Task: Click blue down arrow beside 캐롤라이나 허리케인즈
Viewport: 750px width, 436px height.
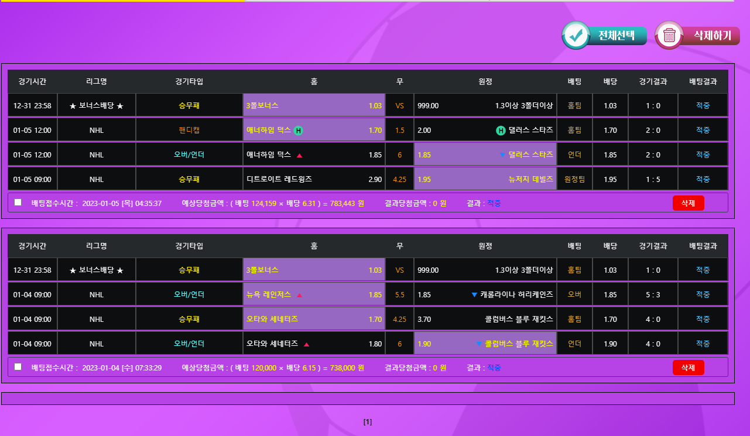Action: click(x=474, y=295)
